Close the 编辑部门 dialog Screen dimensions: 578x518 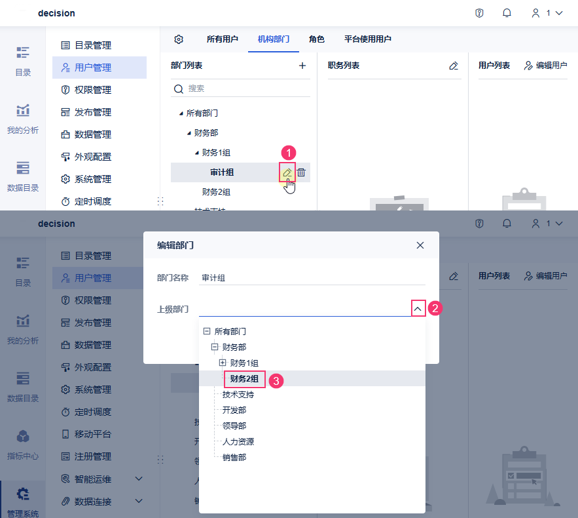(420, 245)
